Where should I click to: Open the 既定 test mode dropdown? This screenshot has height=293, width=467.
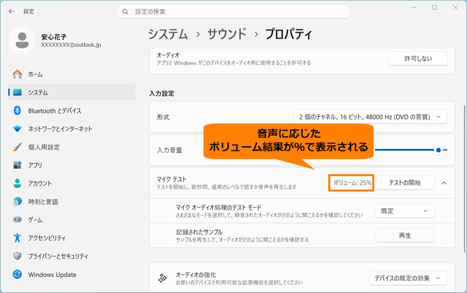coord(404,211)
